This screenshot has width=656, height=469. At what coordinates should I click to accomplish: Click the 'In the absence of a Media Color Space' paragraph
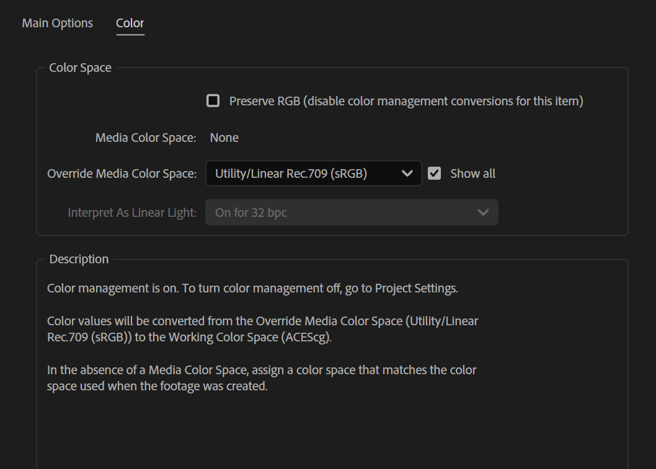tap(261, 378)
